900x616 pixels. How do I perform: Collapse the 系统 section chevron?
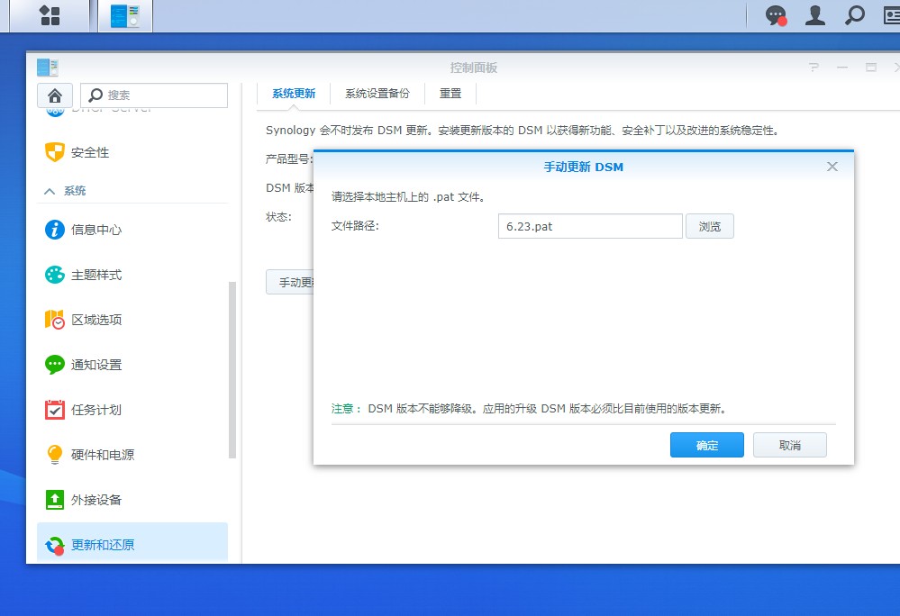click(x=50, y=191)
